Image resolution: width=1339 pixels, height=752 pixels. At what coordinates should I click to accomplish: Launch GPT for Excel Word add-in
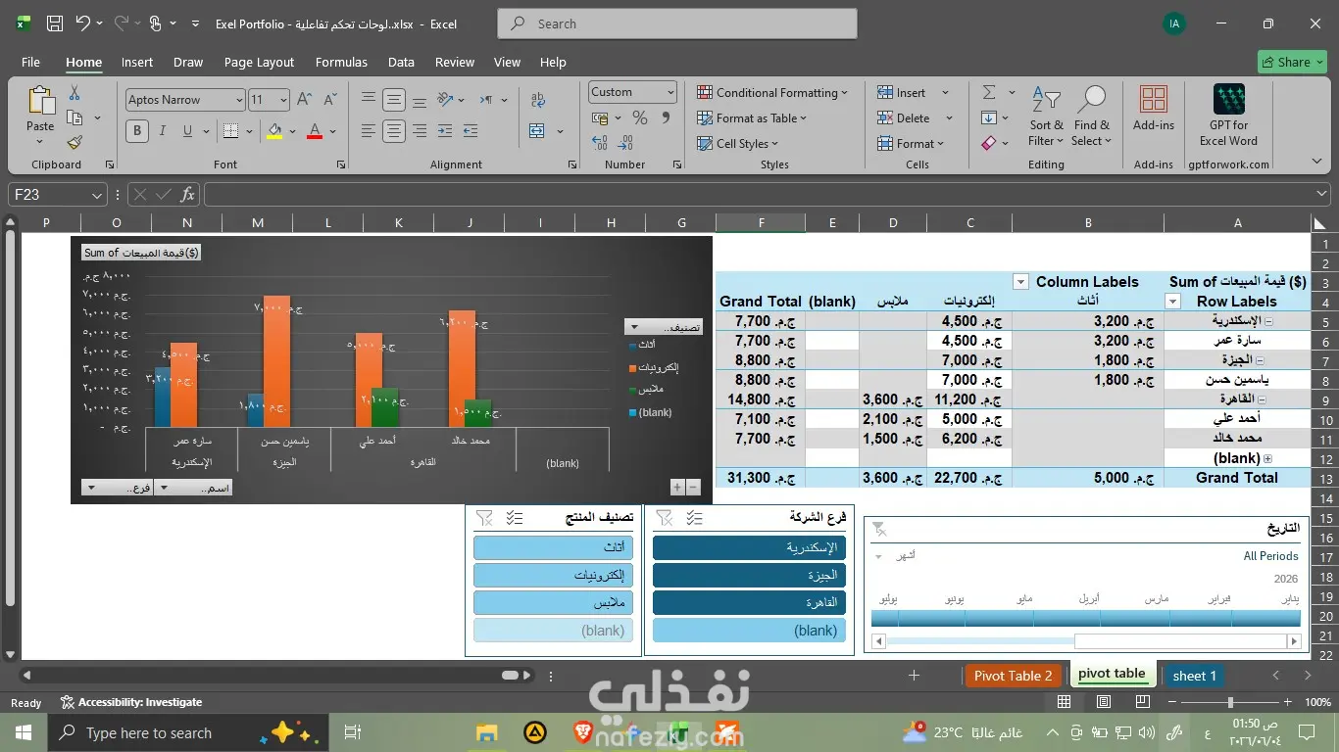[x=1228, y=116]
